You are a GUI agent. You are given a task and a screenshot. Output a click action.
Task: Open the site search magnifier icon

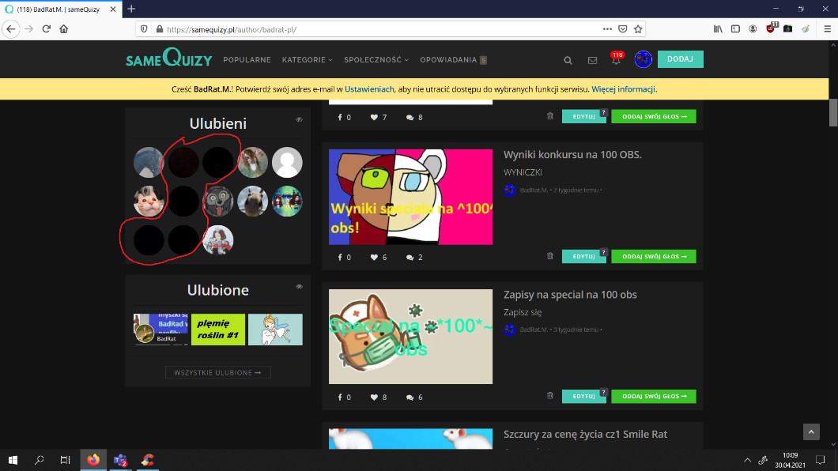coord(568,60)
